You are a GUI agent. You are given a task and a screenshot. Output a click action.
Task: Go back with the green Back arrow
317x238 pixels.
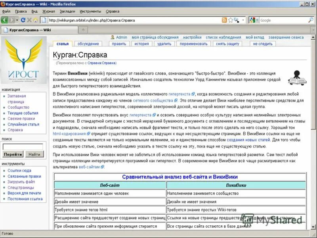(4, 20)
